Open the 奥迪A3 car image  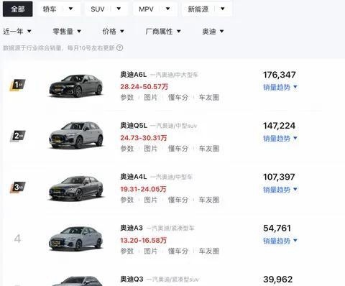76,239
